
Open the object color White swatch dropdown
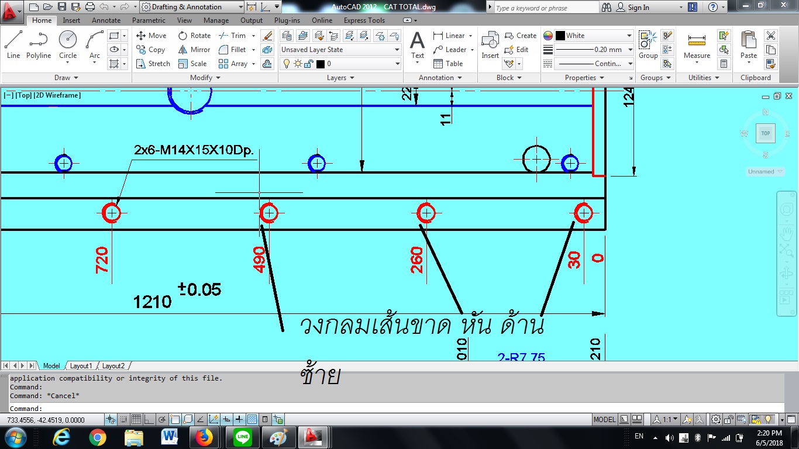pos(594,36)
